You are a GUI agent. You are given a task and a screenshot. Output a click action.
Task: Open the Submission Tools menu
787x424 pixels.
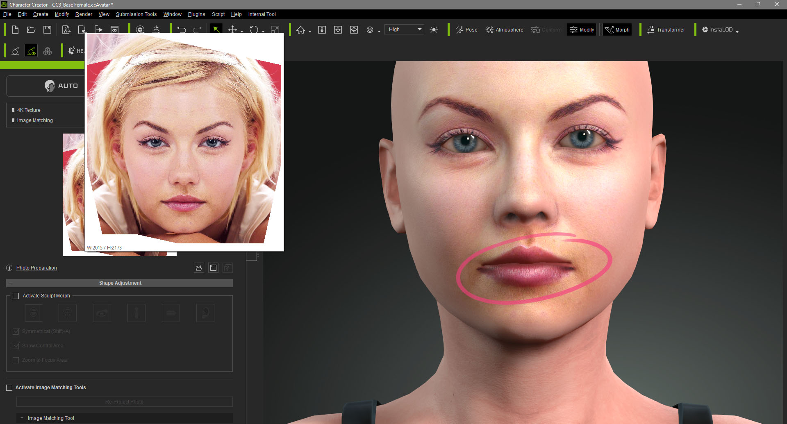pos(136,14)
